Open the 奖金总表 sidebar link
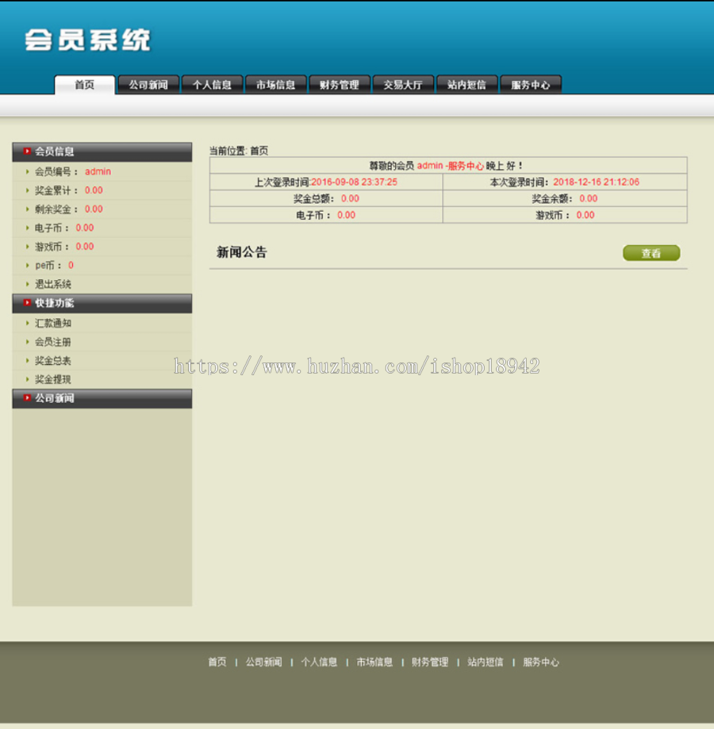Screen dimensions: 714x729 pos(53,361)
